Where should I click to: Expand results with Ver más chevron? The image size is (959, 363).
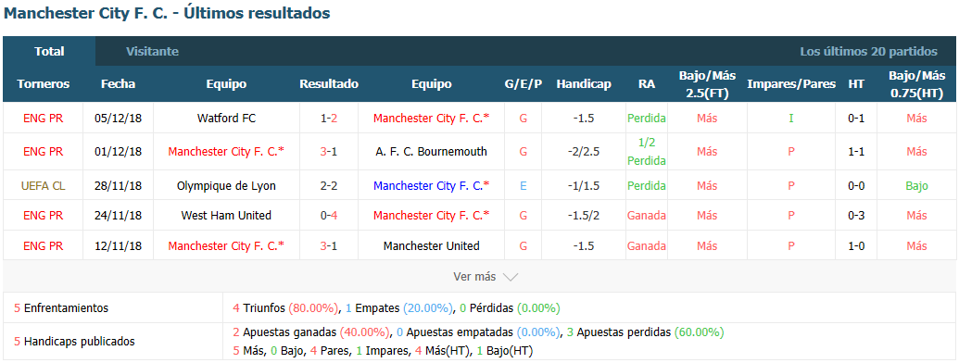click(486, 277)
